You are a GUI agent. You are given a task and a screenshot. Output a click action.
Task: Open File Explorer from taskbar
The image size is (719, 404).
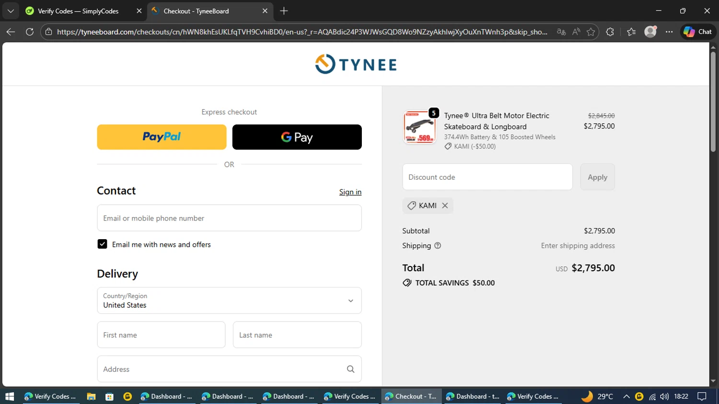tap(91, 396)
